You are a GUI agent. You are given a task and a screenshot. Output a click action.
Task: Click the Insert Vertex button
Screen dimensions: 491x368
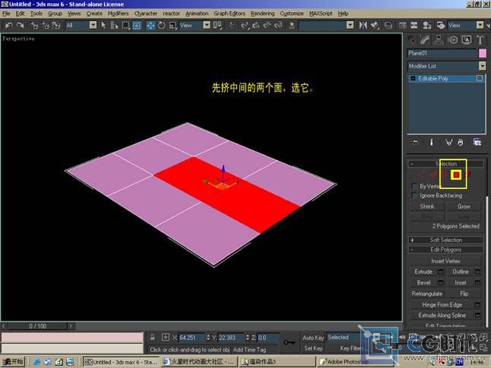(x=445, y=261)
